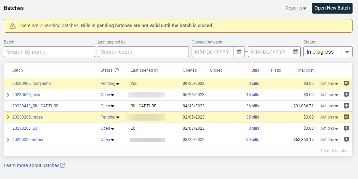Click the Opened between end date field
Screen dimensions: 358x179
269,52
